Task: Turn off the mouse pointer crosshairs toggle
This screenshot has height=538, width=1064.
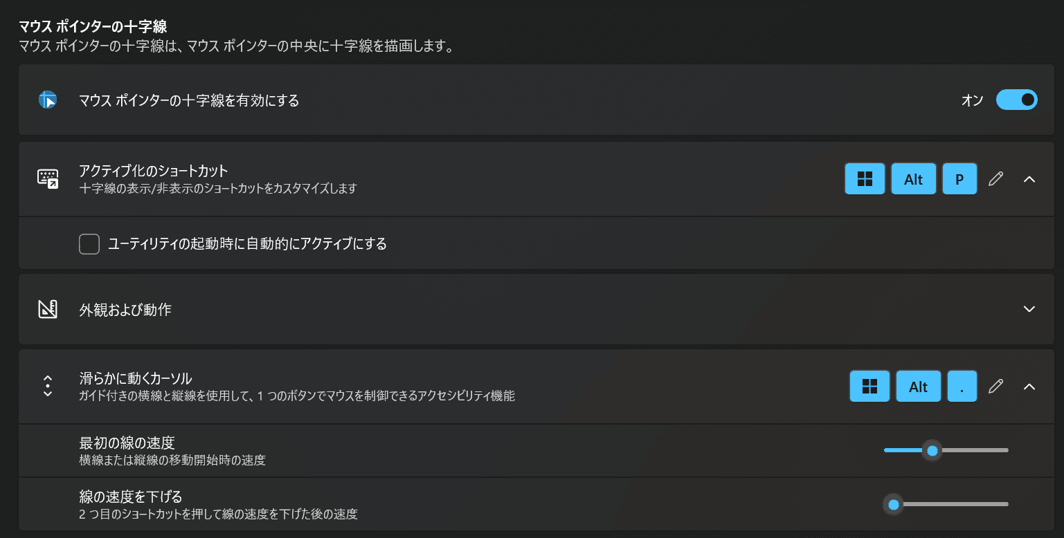Action: coord(1016,100)
